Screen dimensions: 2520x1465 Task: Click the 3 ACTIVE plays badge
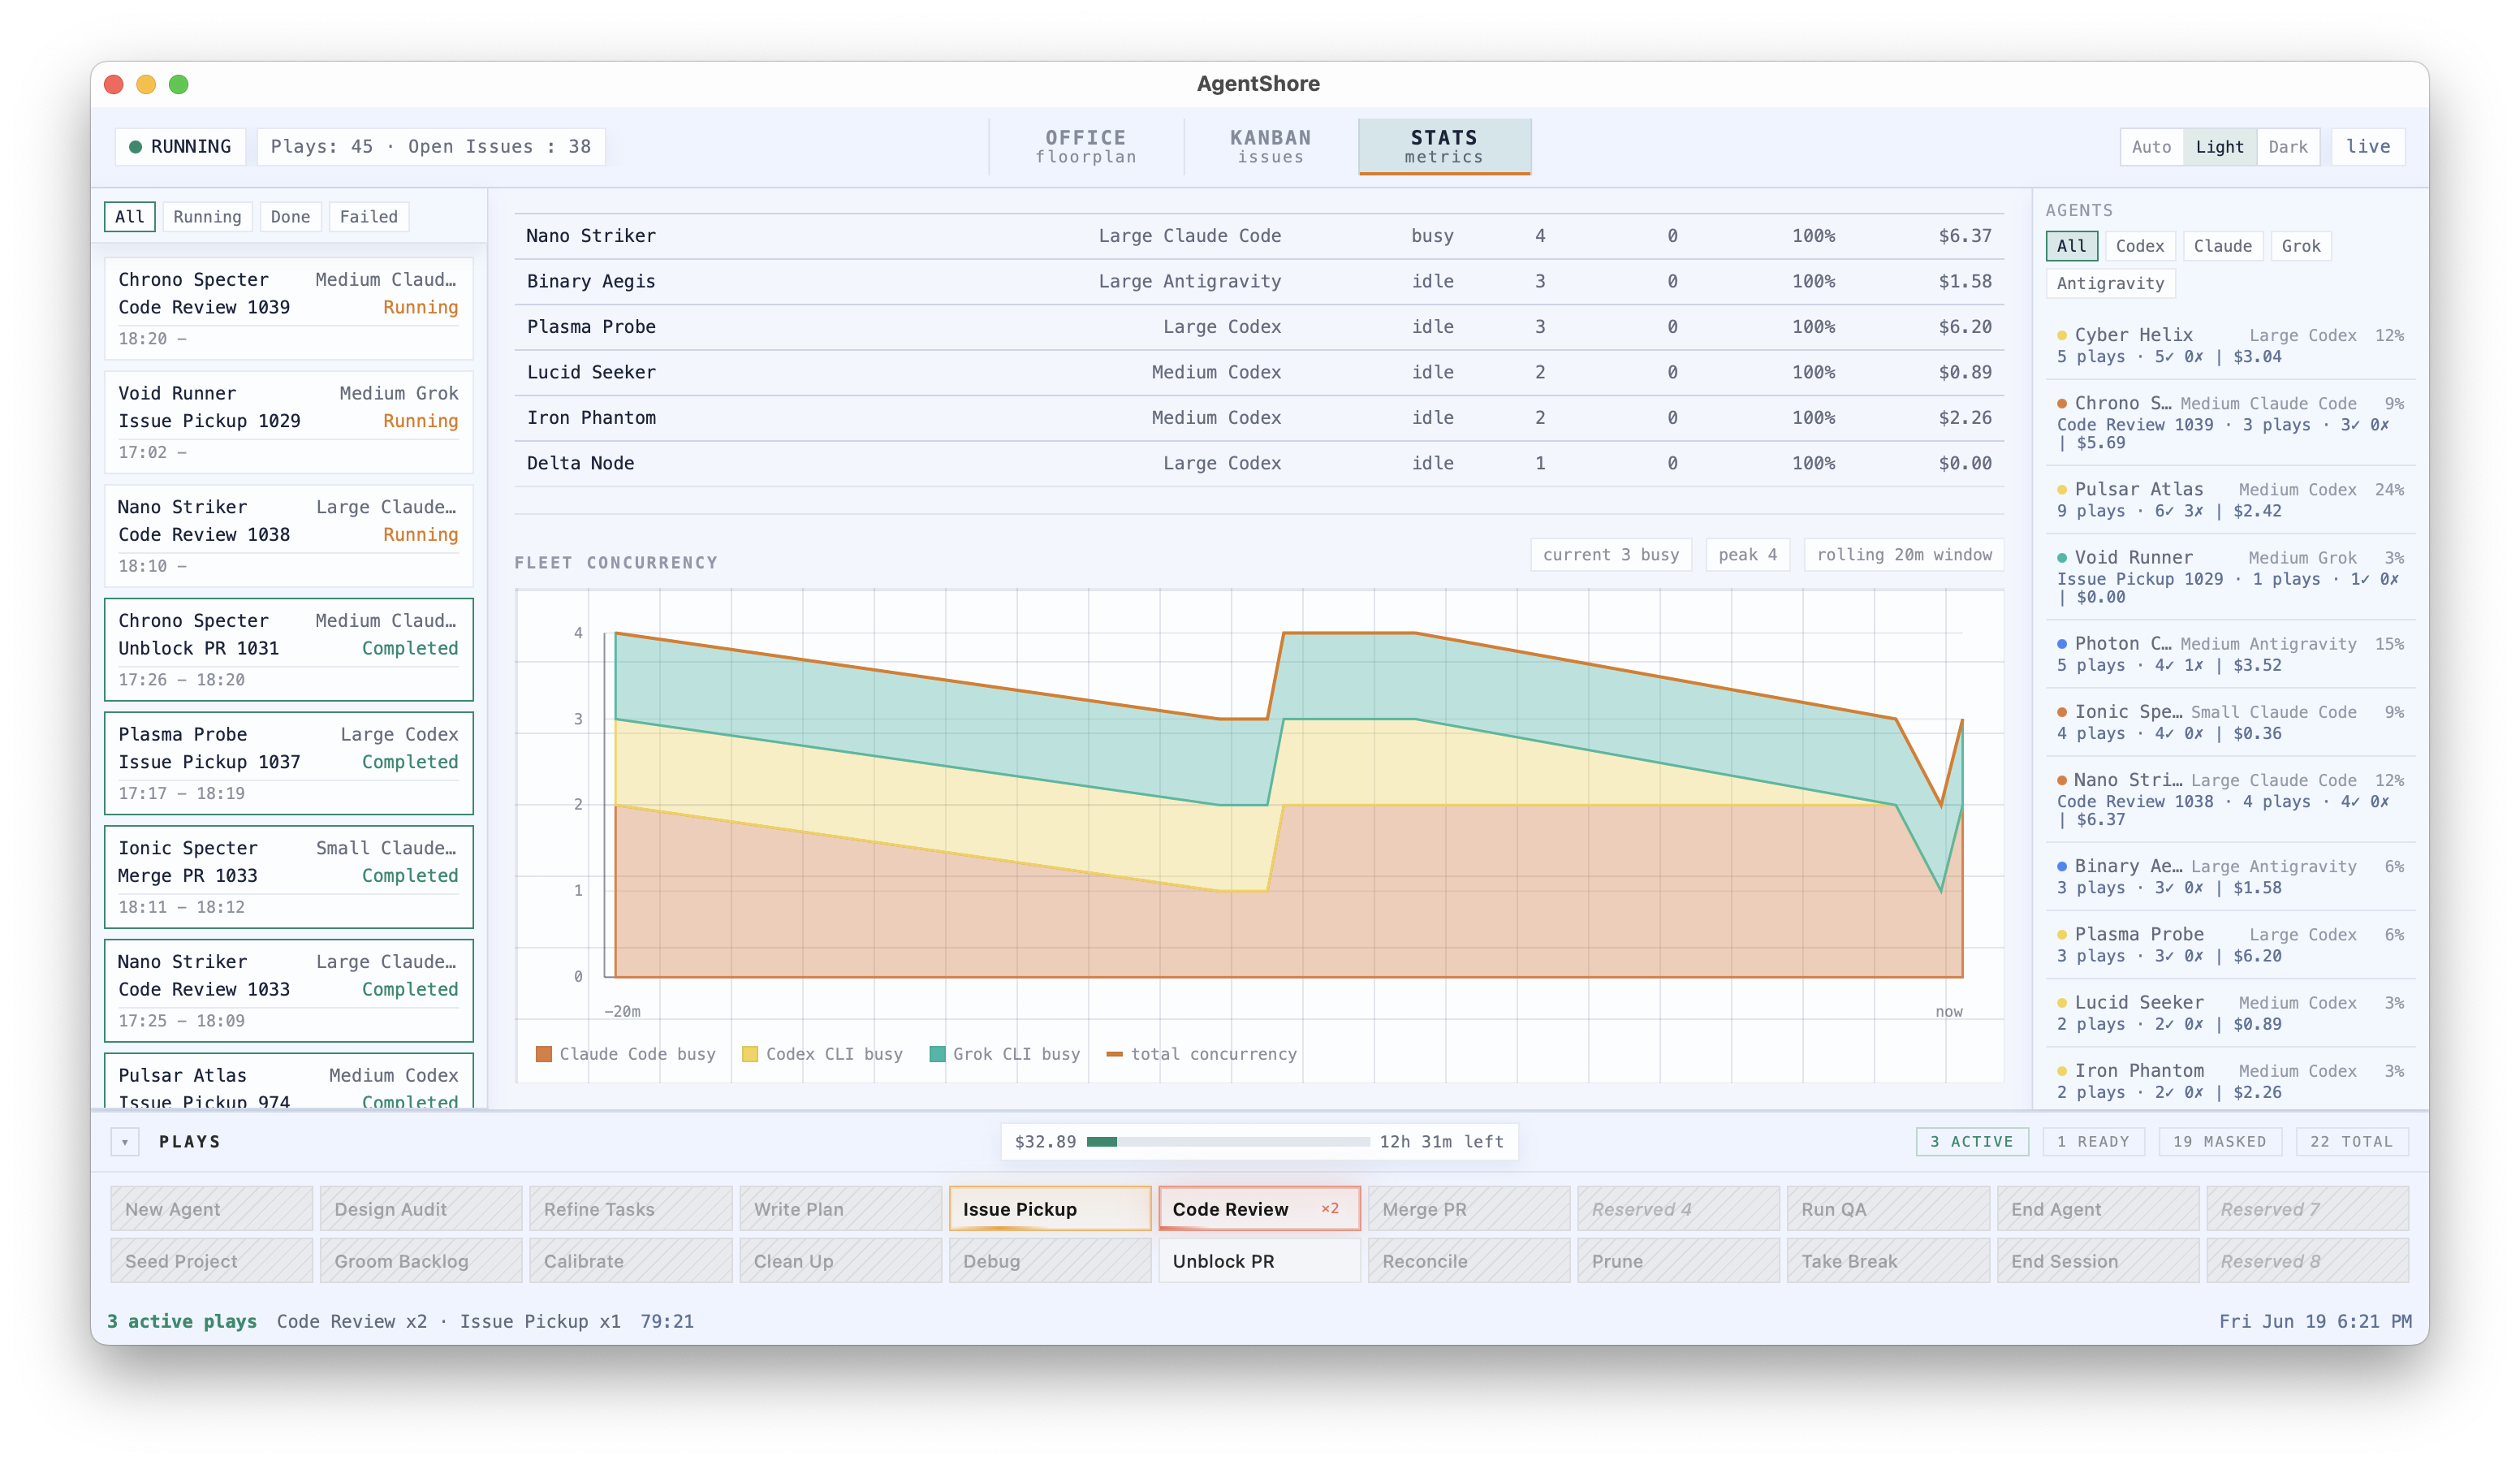pos(1972,1142)
